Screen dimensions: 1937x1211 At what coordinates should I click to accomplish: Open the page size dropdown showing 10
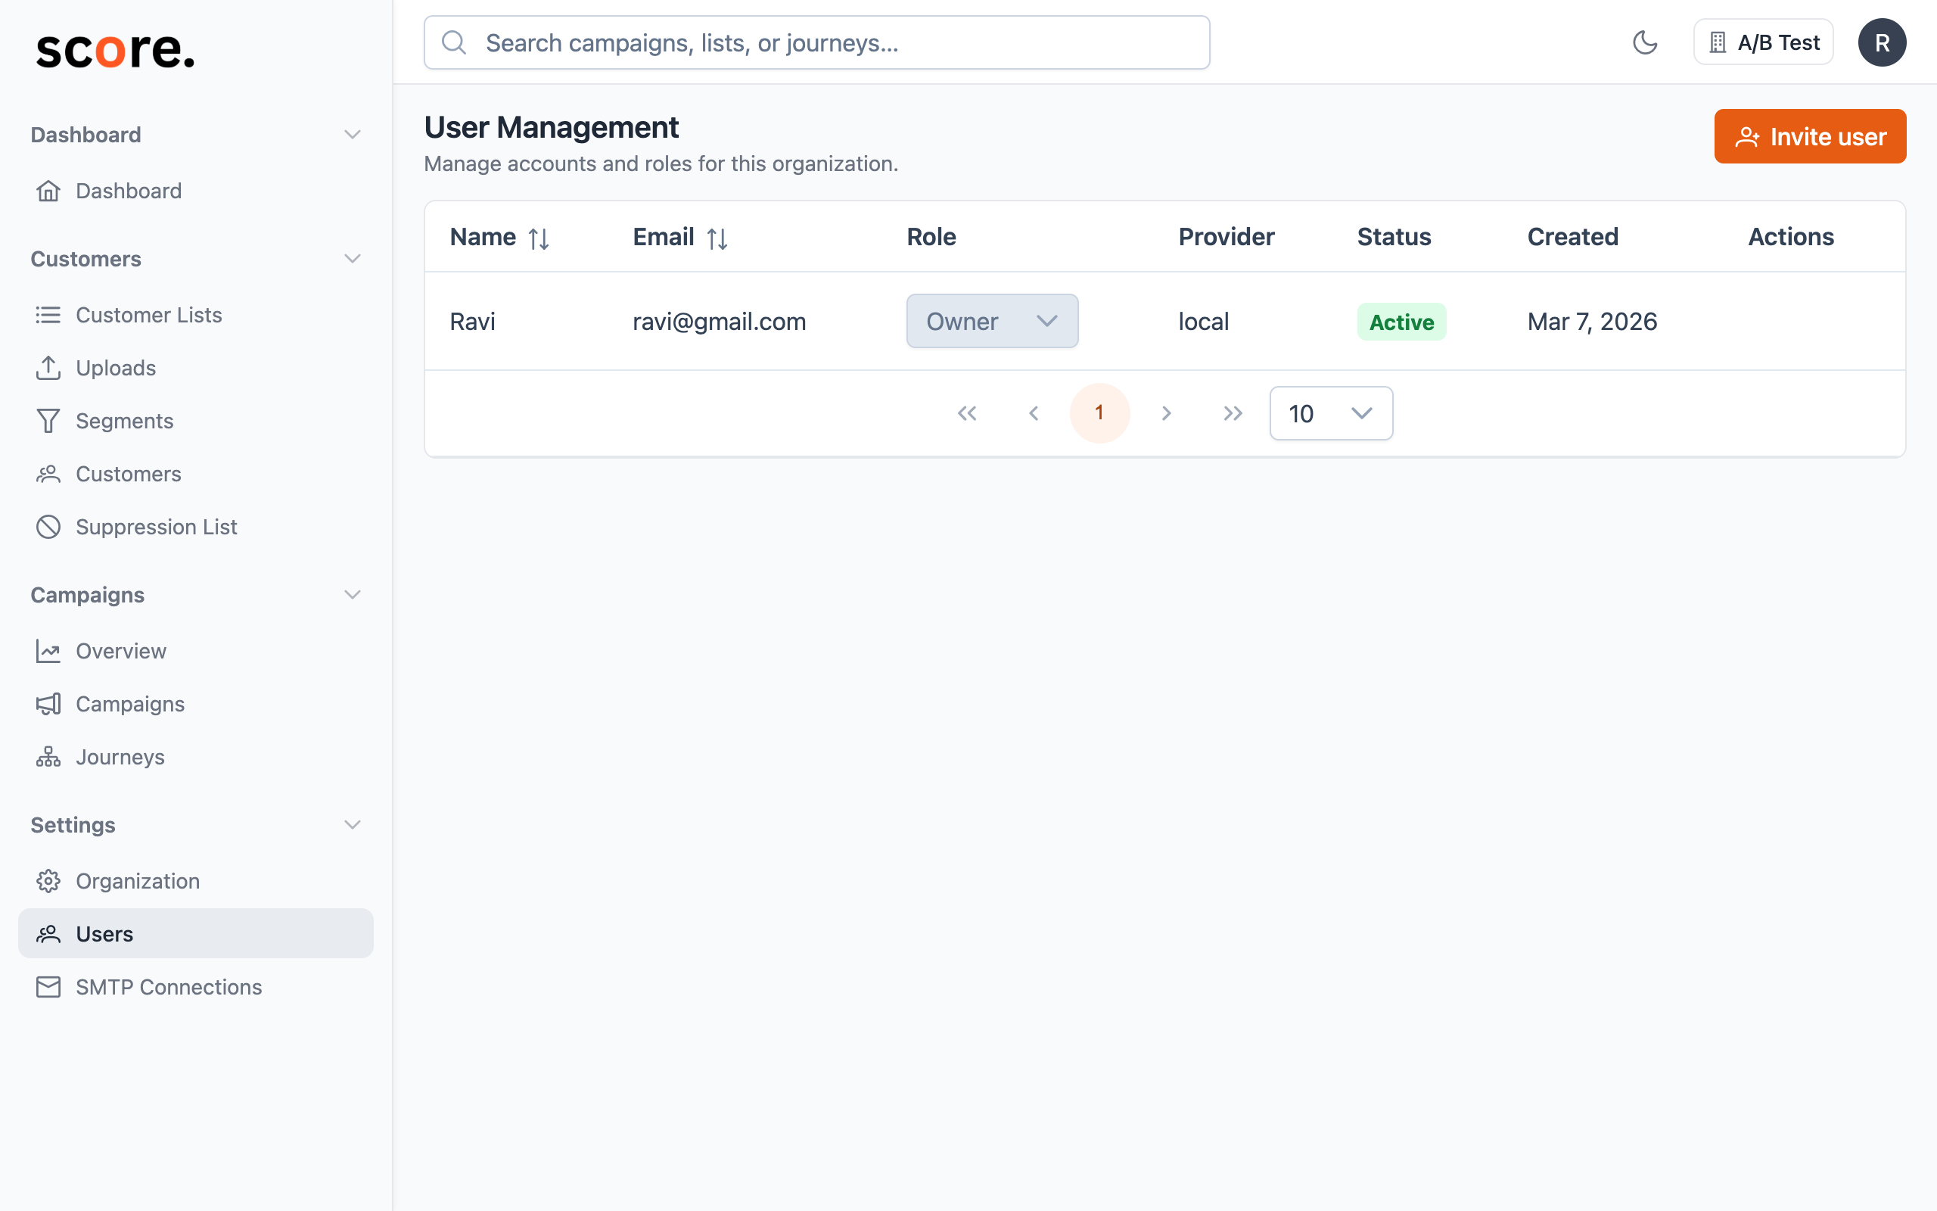[x=1330, y=412]
